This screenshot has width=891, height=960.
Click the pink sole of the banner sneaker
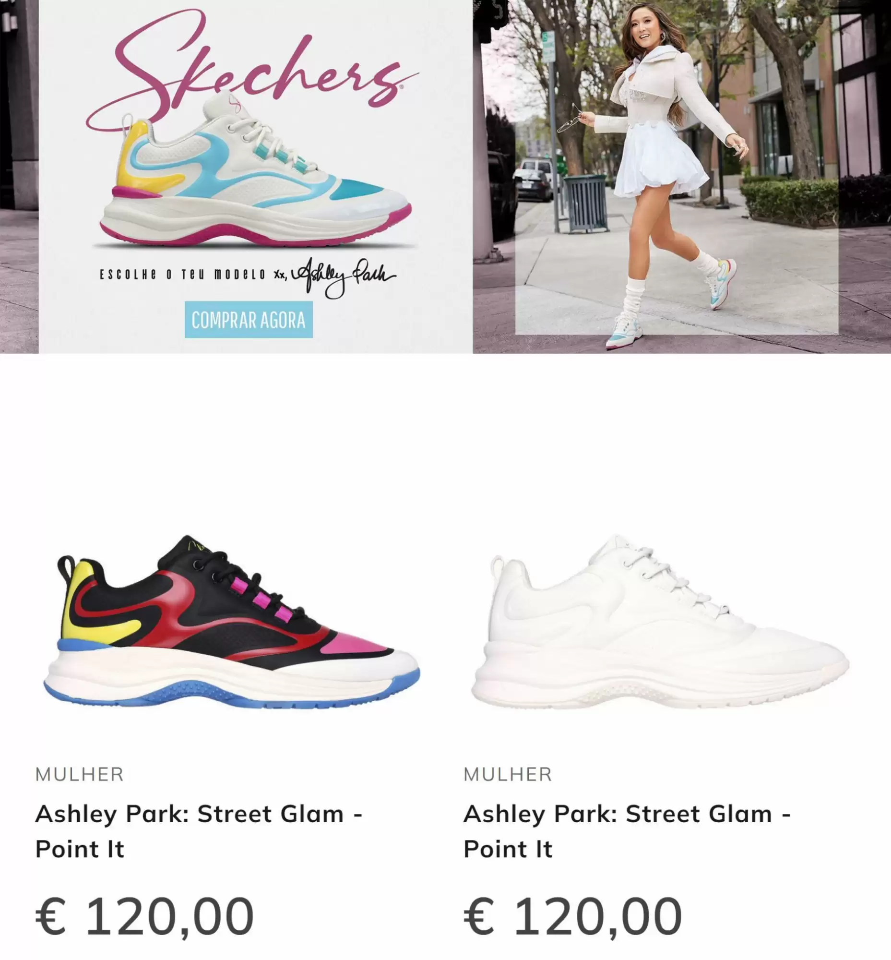[x=256, y=232]
